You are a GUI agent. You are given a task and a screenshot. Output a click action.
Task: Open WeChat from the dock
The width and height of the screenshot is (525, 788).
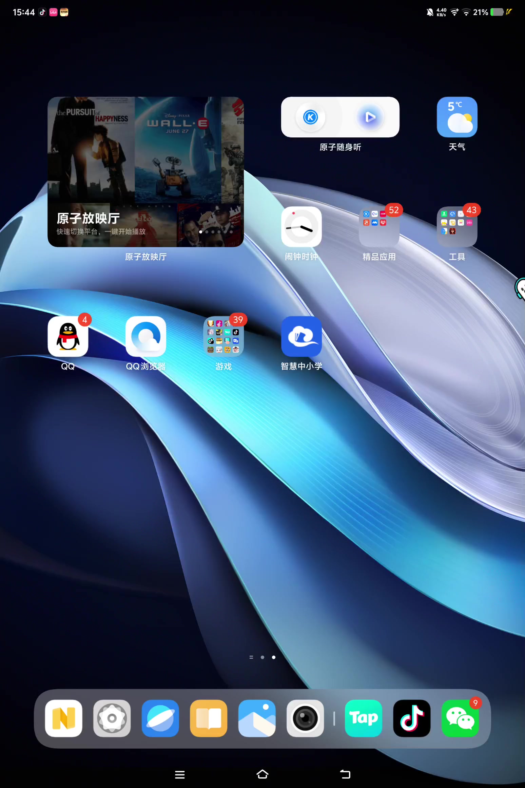[460, 718]
